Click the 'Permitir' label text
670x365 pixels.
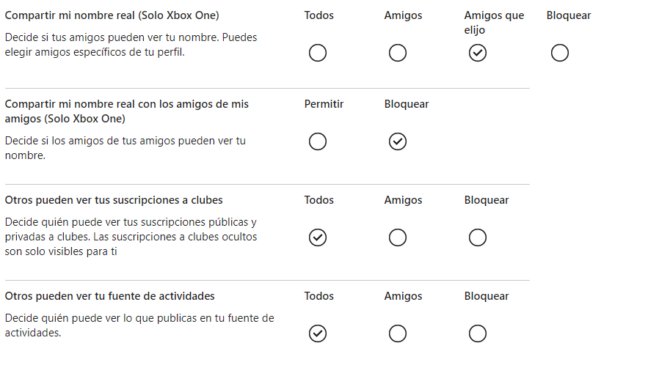324,104
